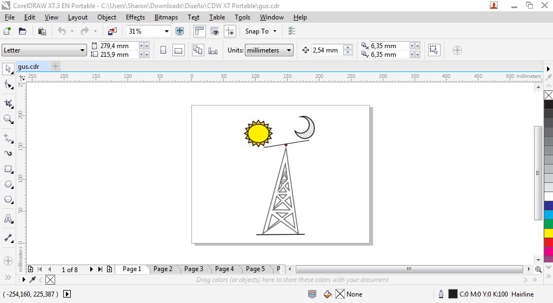Click the nudge distance 2,54 mm field

(x=327, y=50)
